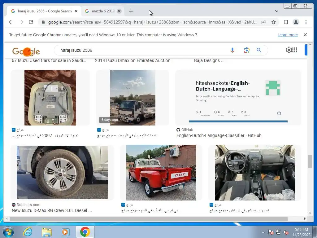This screenshot has height=238, width=317.
Task: Open the English-Dutch-Language-Classifier GitHub result
Action: [x=219, y=135]
